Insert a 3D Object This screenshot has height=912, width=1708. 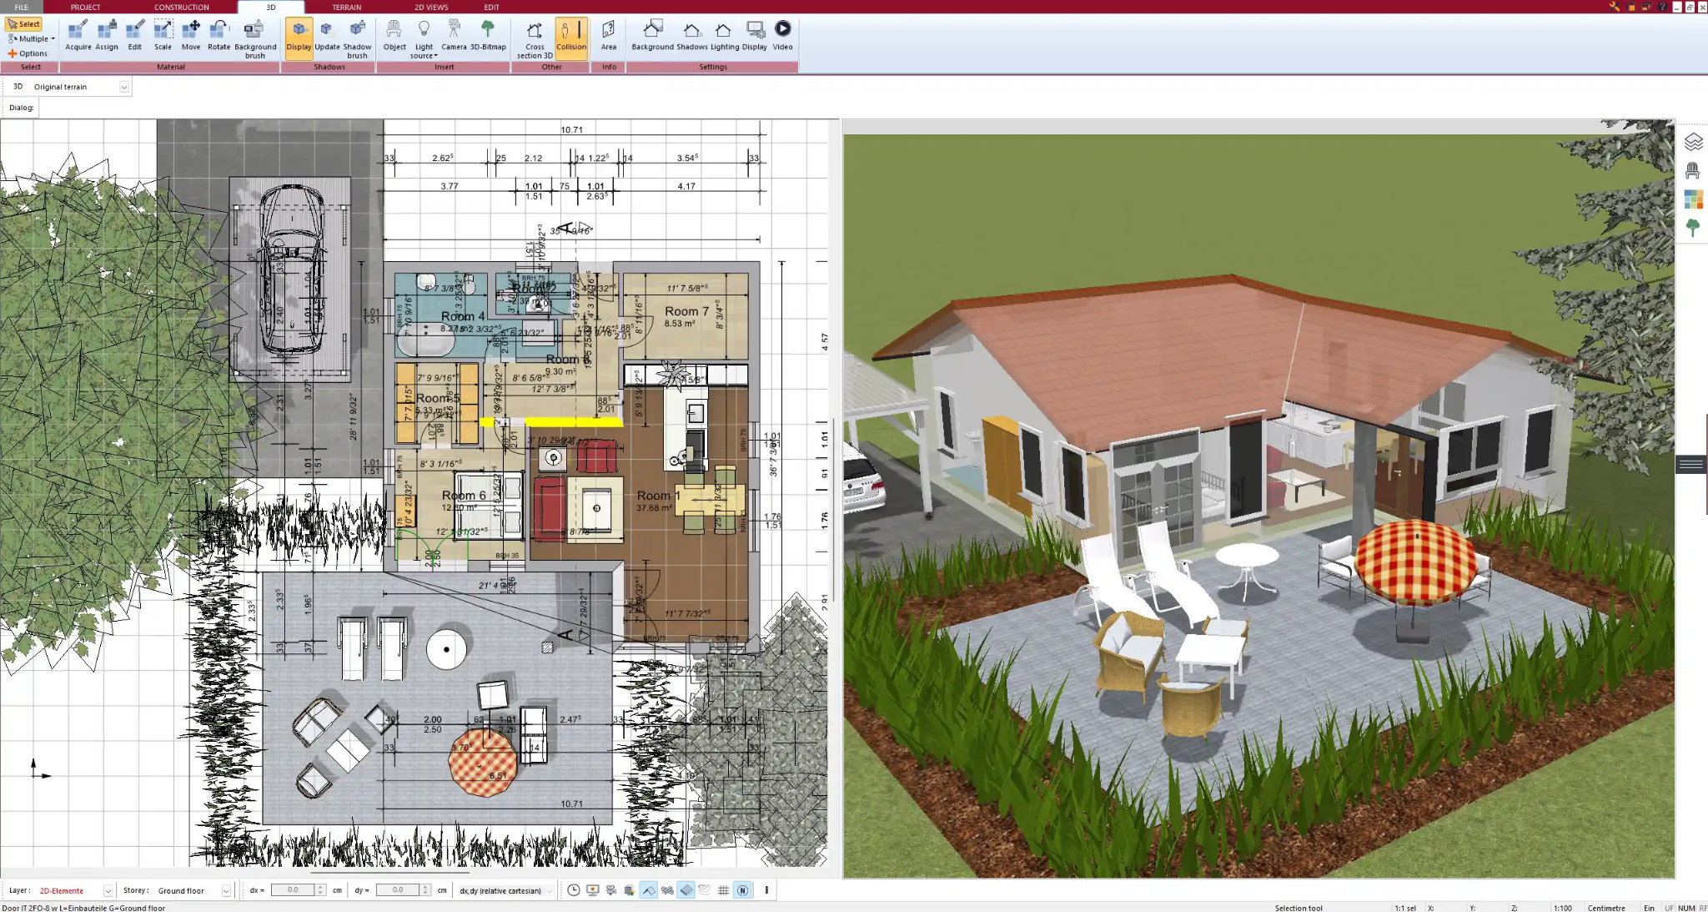[394, 33]
